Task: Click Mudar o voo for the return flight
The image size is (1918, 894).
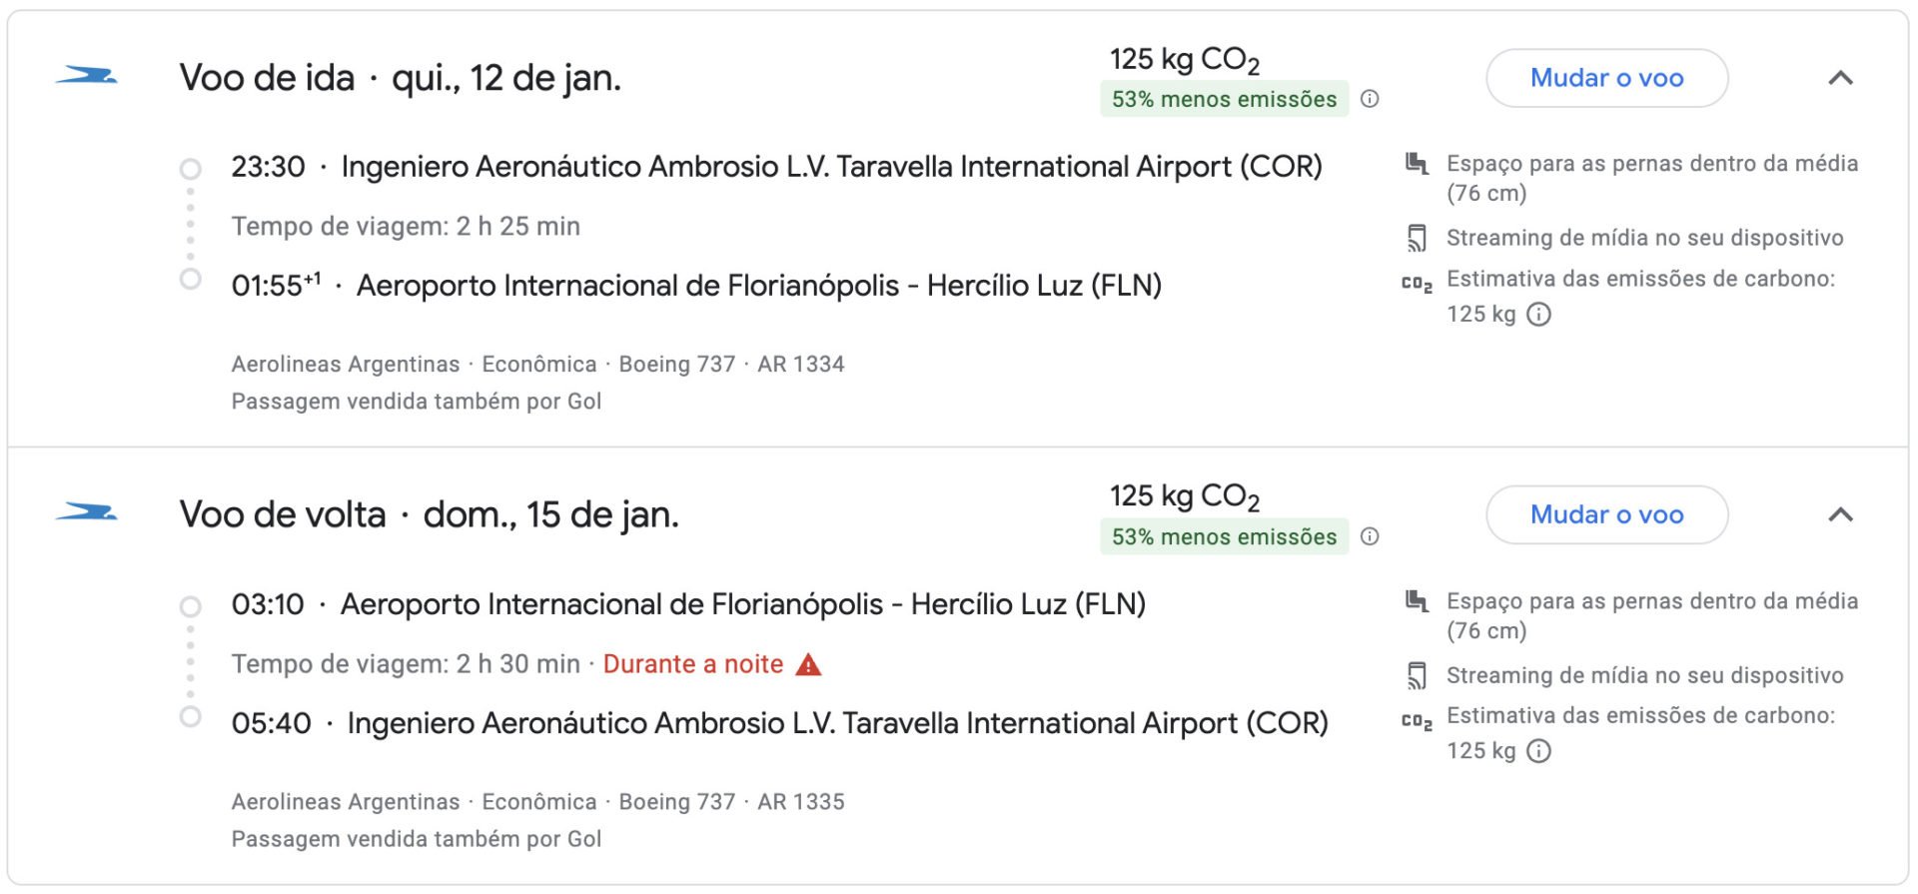Action: (x=1607, y=514)
